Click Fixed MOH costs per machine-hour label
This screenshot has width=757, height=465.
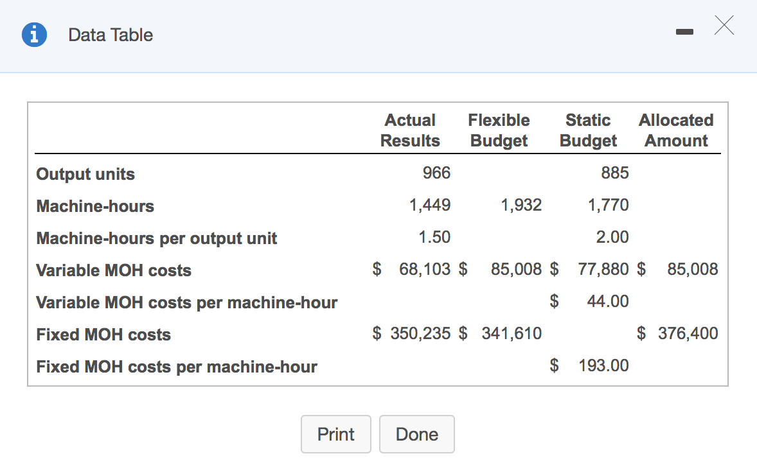click(x=177, y=367)
